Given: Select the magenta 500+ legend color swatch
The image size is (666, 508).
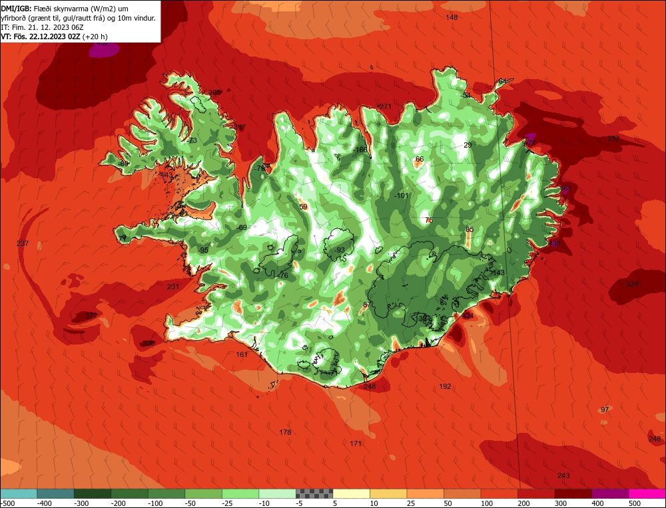Looking at the screenshot, I should [x=647, y=493].
